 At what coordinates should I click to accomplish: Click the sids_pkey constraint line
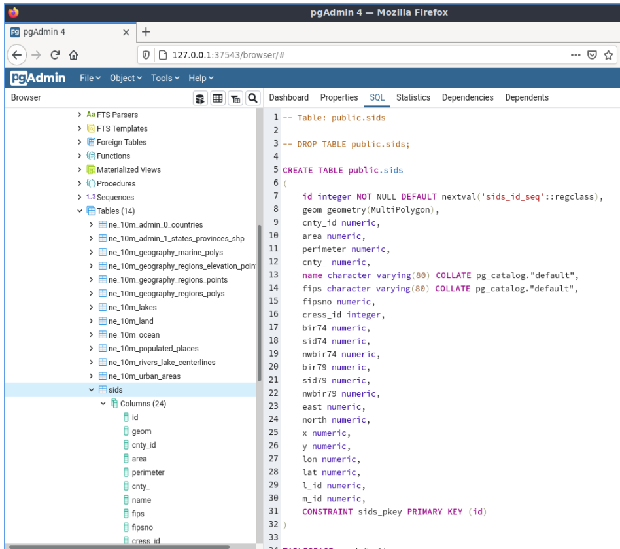point(394,512)
